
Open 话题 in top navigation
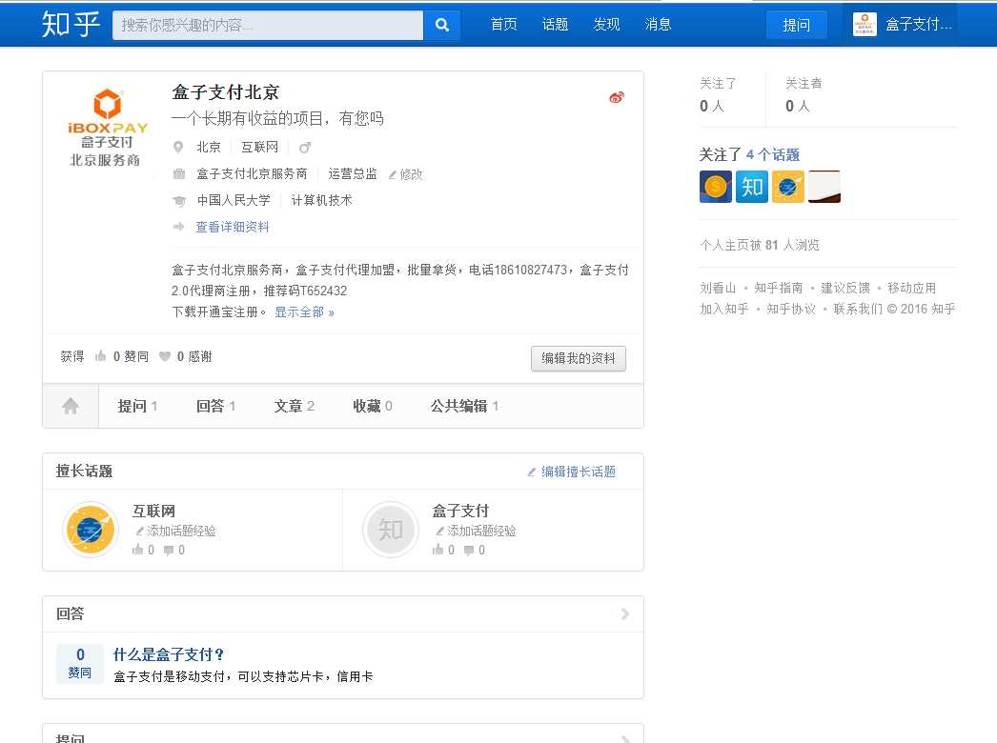pos(555,24)
